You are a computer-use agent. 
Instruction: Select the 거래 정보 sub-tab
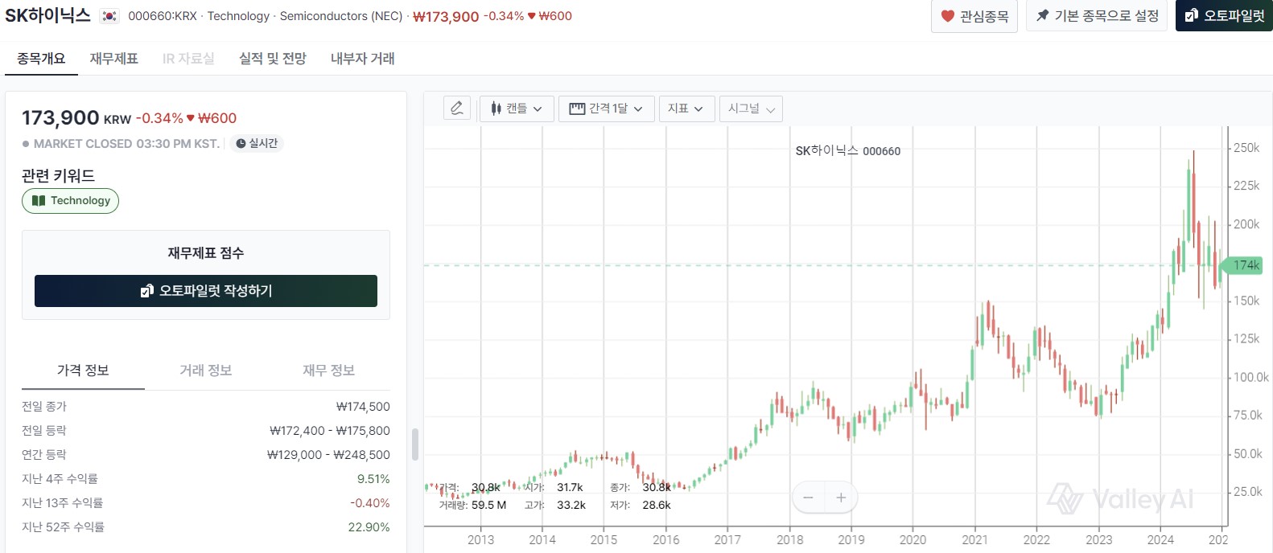(x=206, y=371)
